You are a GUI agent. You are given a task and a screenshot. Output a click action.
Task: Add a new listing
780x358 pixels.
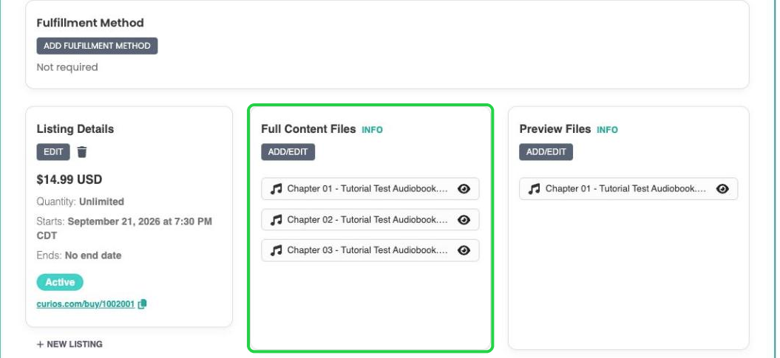pyautogui.click(x=69, y=344)
